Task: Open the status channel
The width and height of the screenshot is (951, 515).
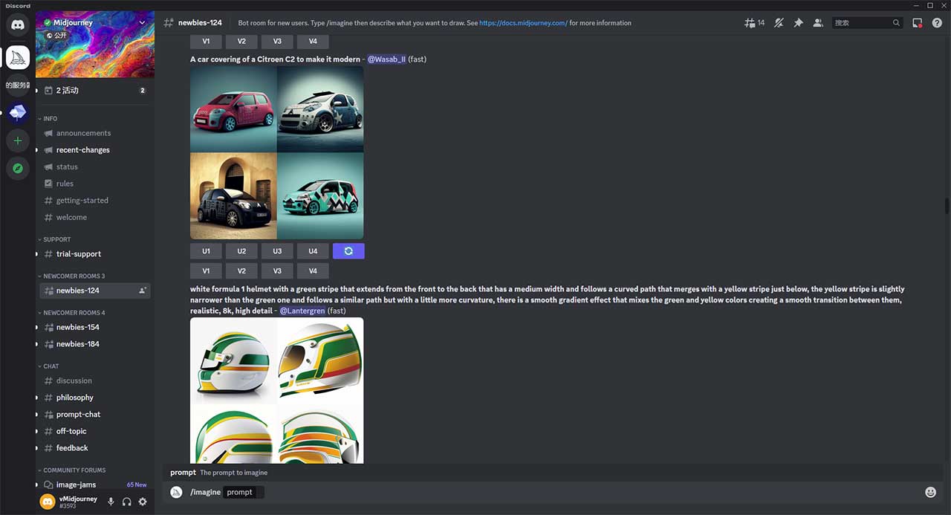Action: tap(95, 167)
